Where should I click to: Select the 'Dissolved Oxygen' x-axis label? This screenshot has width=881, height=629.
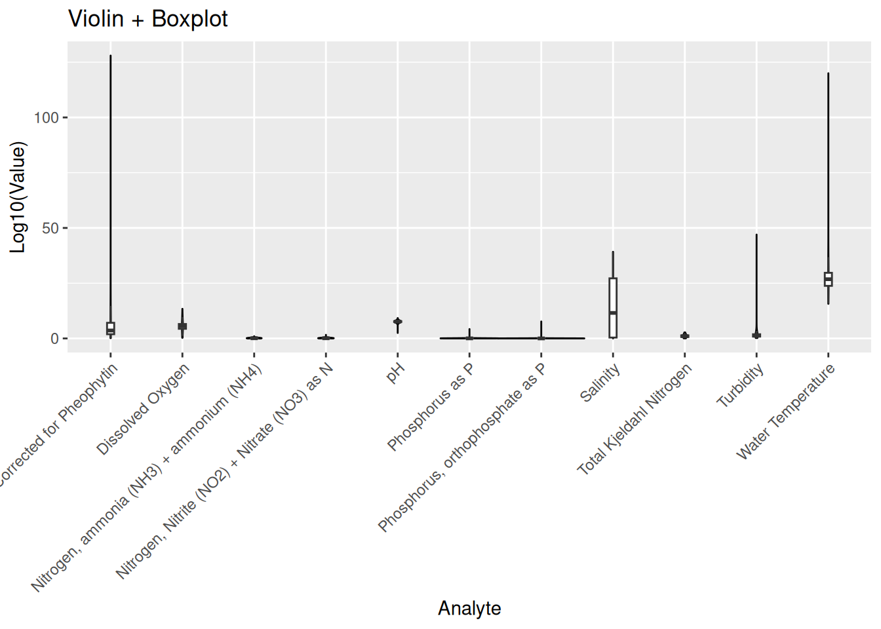click(143, 409)
